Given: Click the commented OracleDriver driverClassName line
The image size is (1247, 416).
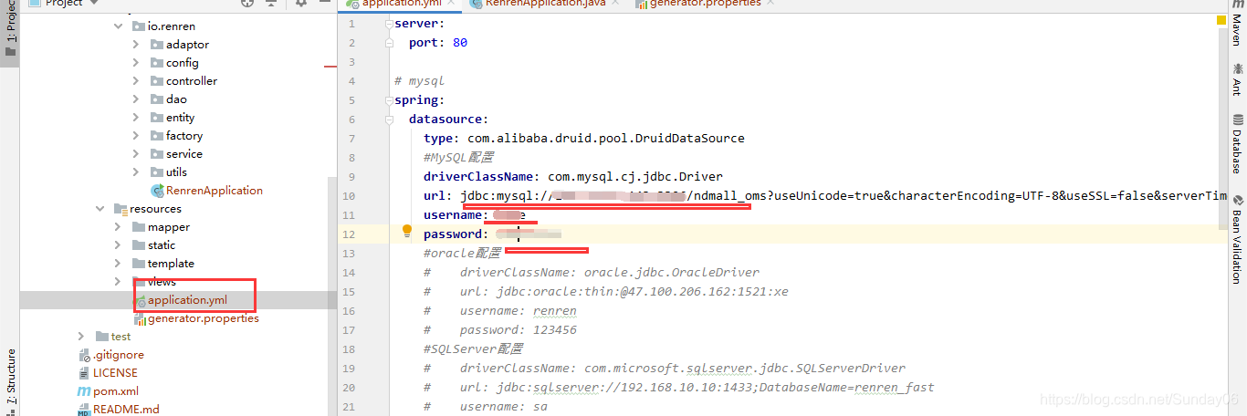Looking at the screenshot, I should [x=592, y=272].
